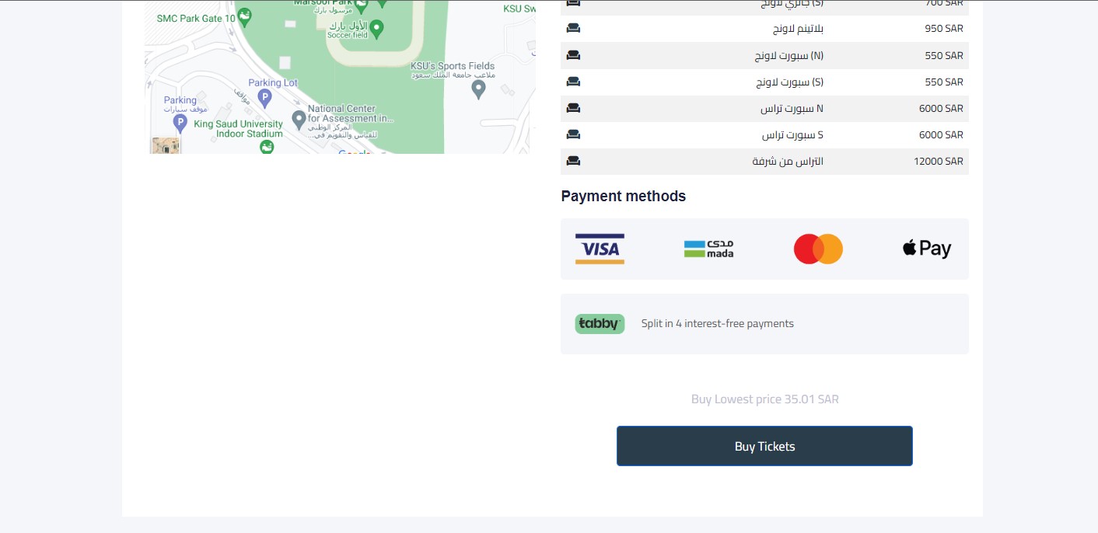Toggle map satellite view thumbnail

166,145
